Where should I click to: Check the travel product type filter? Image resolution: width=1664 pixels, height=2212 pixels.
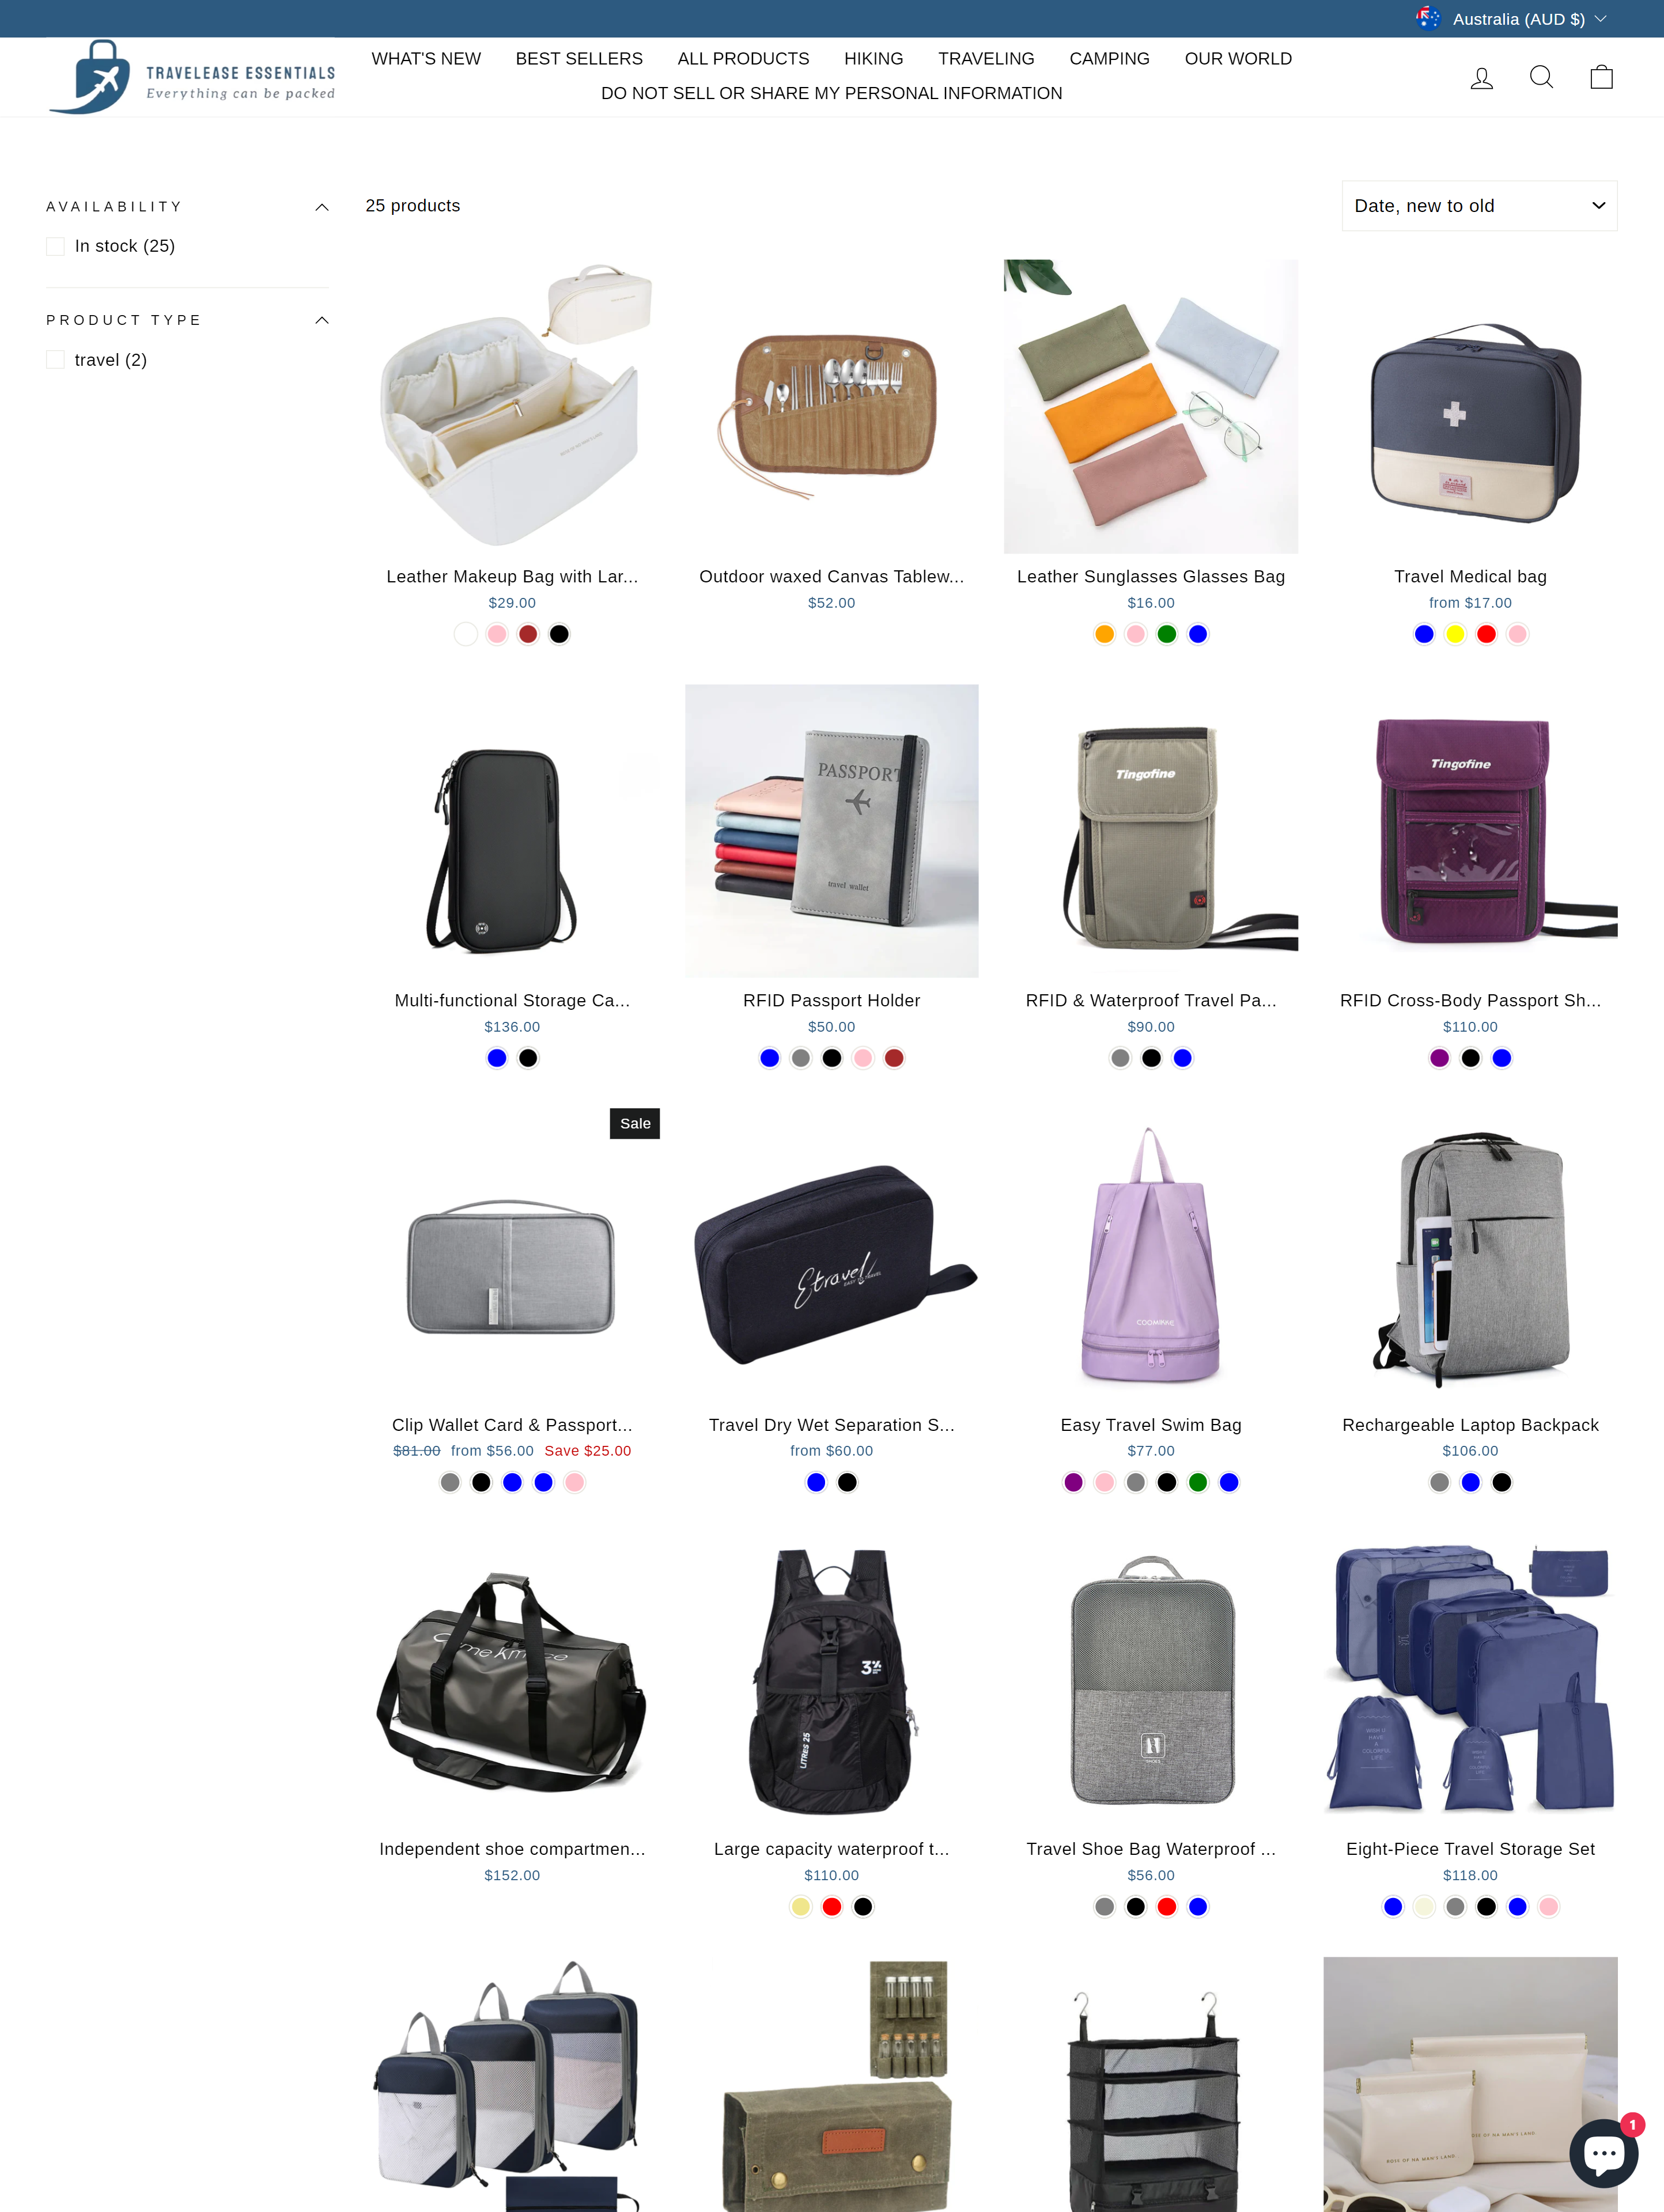click(x=55, y=360)
